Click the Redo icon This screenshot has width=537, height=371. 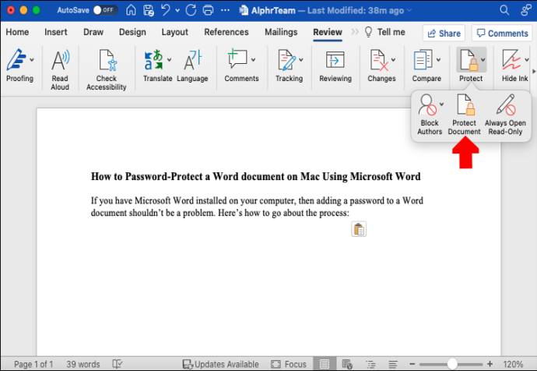point(191,10)
